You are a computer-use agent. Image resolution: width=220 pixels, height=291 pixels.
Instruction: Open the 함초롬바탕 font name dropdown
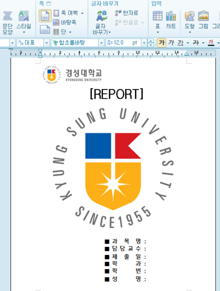[101, 43]
